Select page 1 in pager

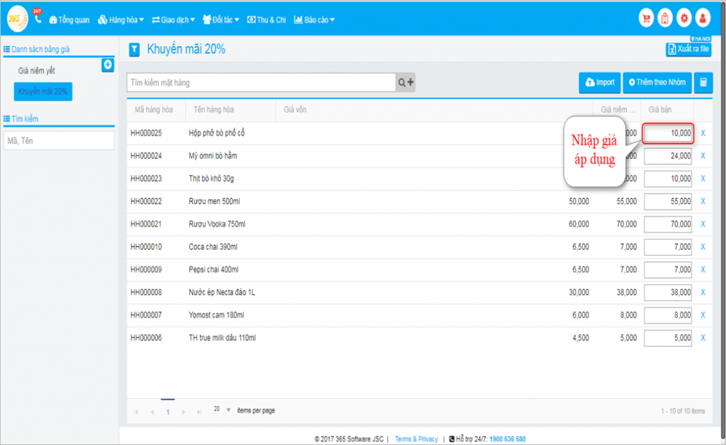(167, 412)
